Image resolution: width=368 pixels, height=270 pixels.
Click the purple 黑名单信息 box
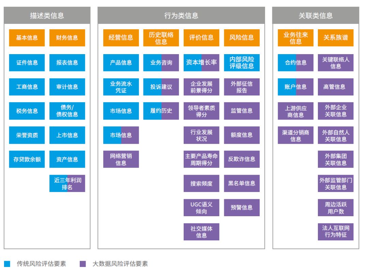242,184
